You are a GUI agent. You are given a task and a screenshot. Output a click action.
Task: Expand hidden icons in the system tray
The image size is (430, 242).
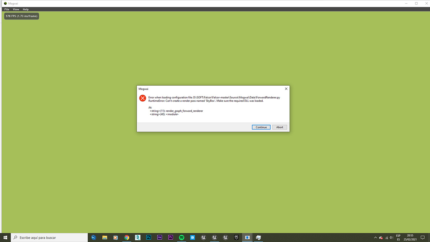coord(375,237)
